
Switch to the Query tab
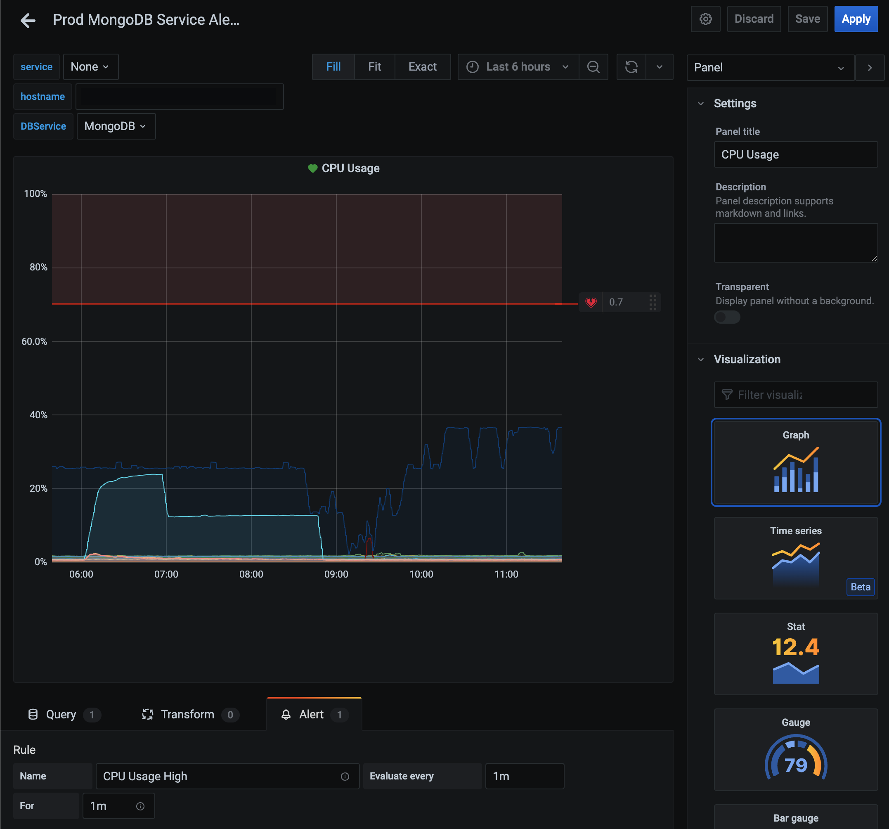61,715
